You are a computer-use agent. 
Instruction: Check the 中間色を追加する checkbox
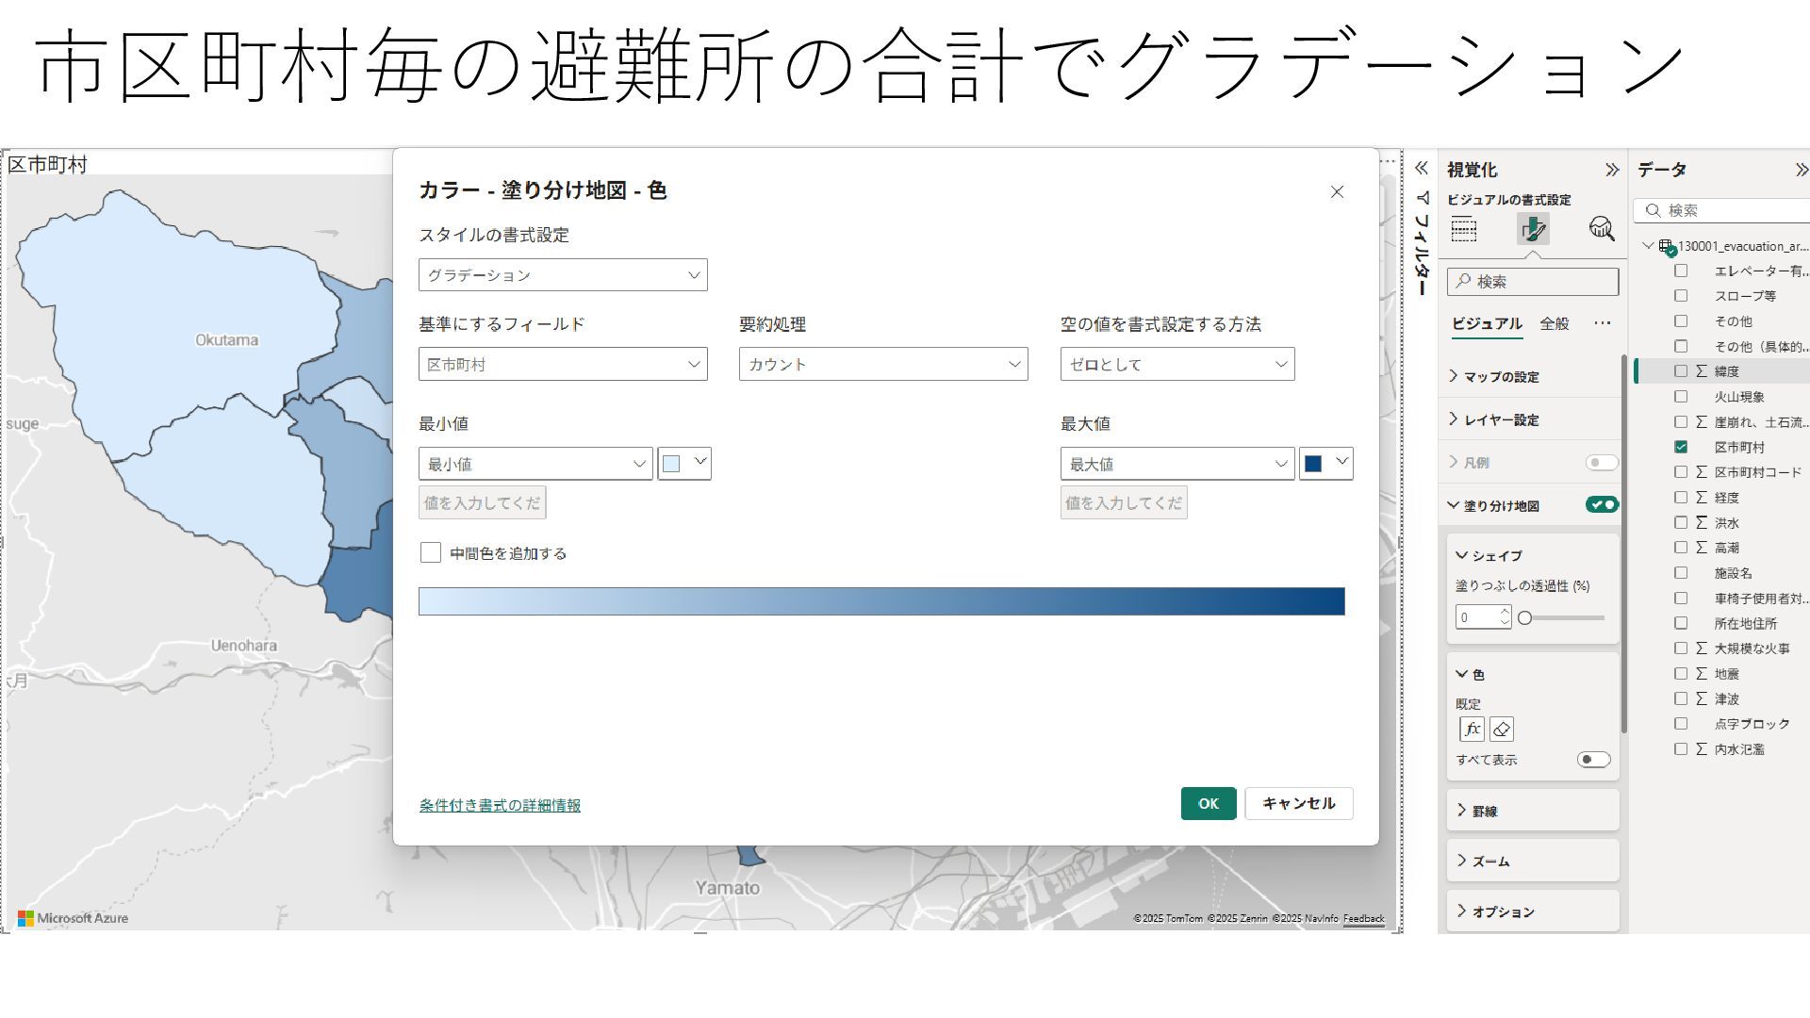431,553
